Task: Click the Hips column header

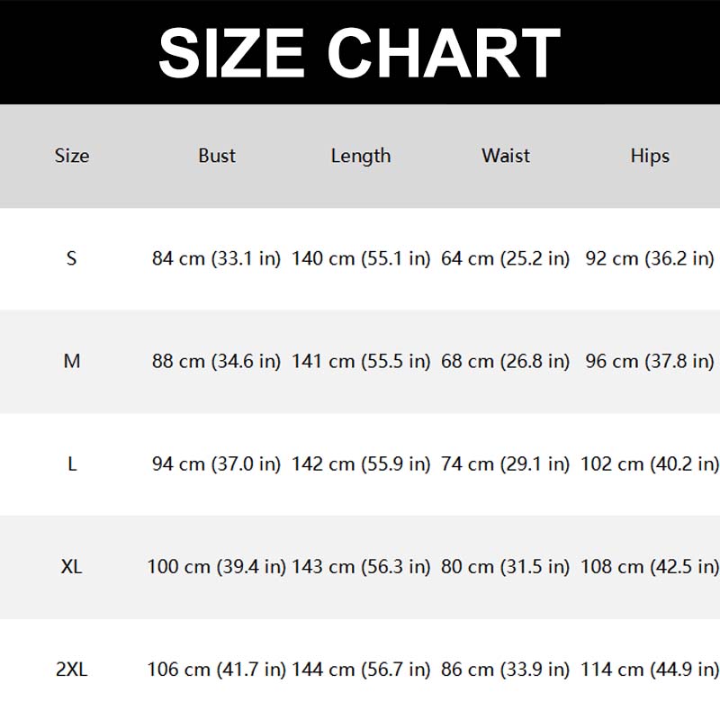Action: [x=650, y=156]
